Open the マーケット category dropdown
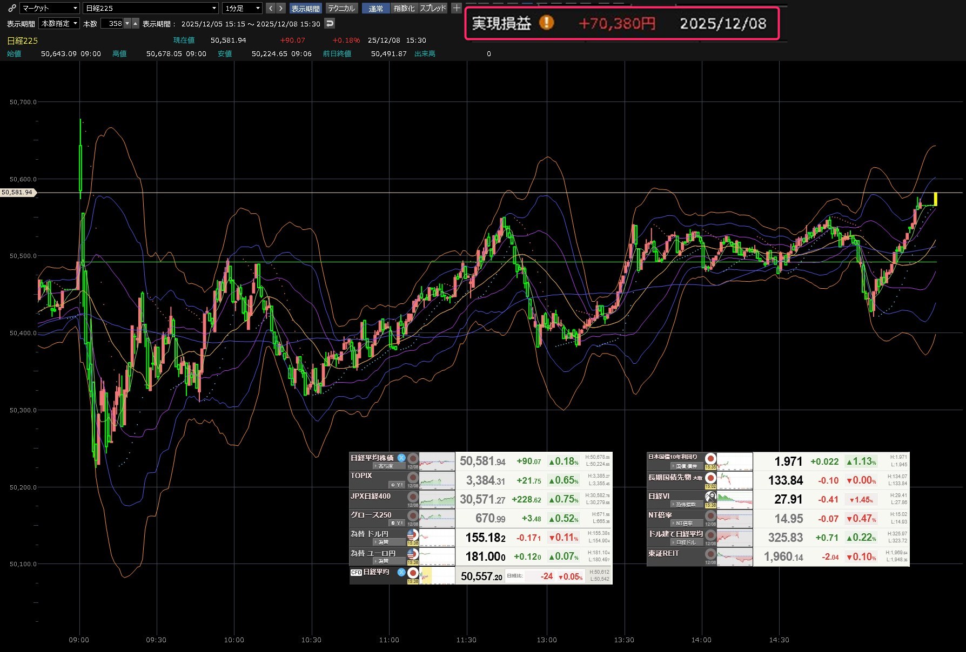The width and height of the screenshot is (966, 652). tap(50, 8)
